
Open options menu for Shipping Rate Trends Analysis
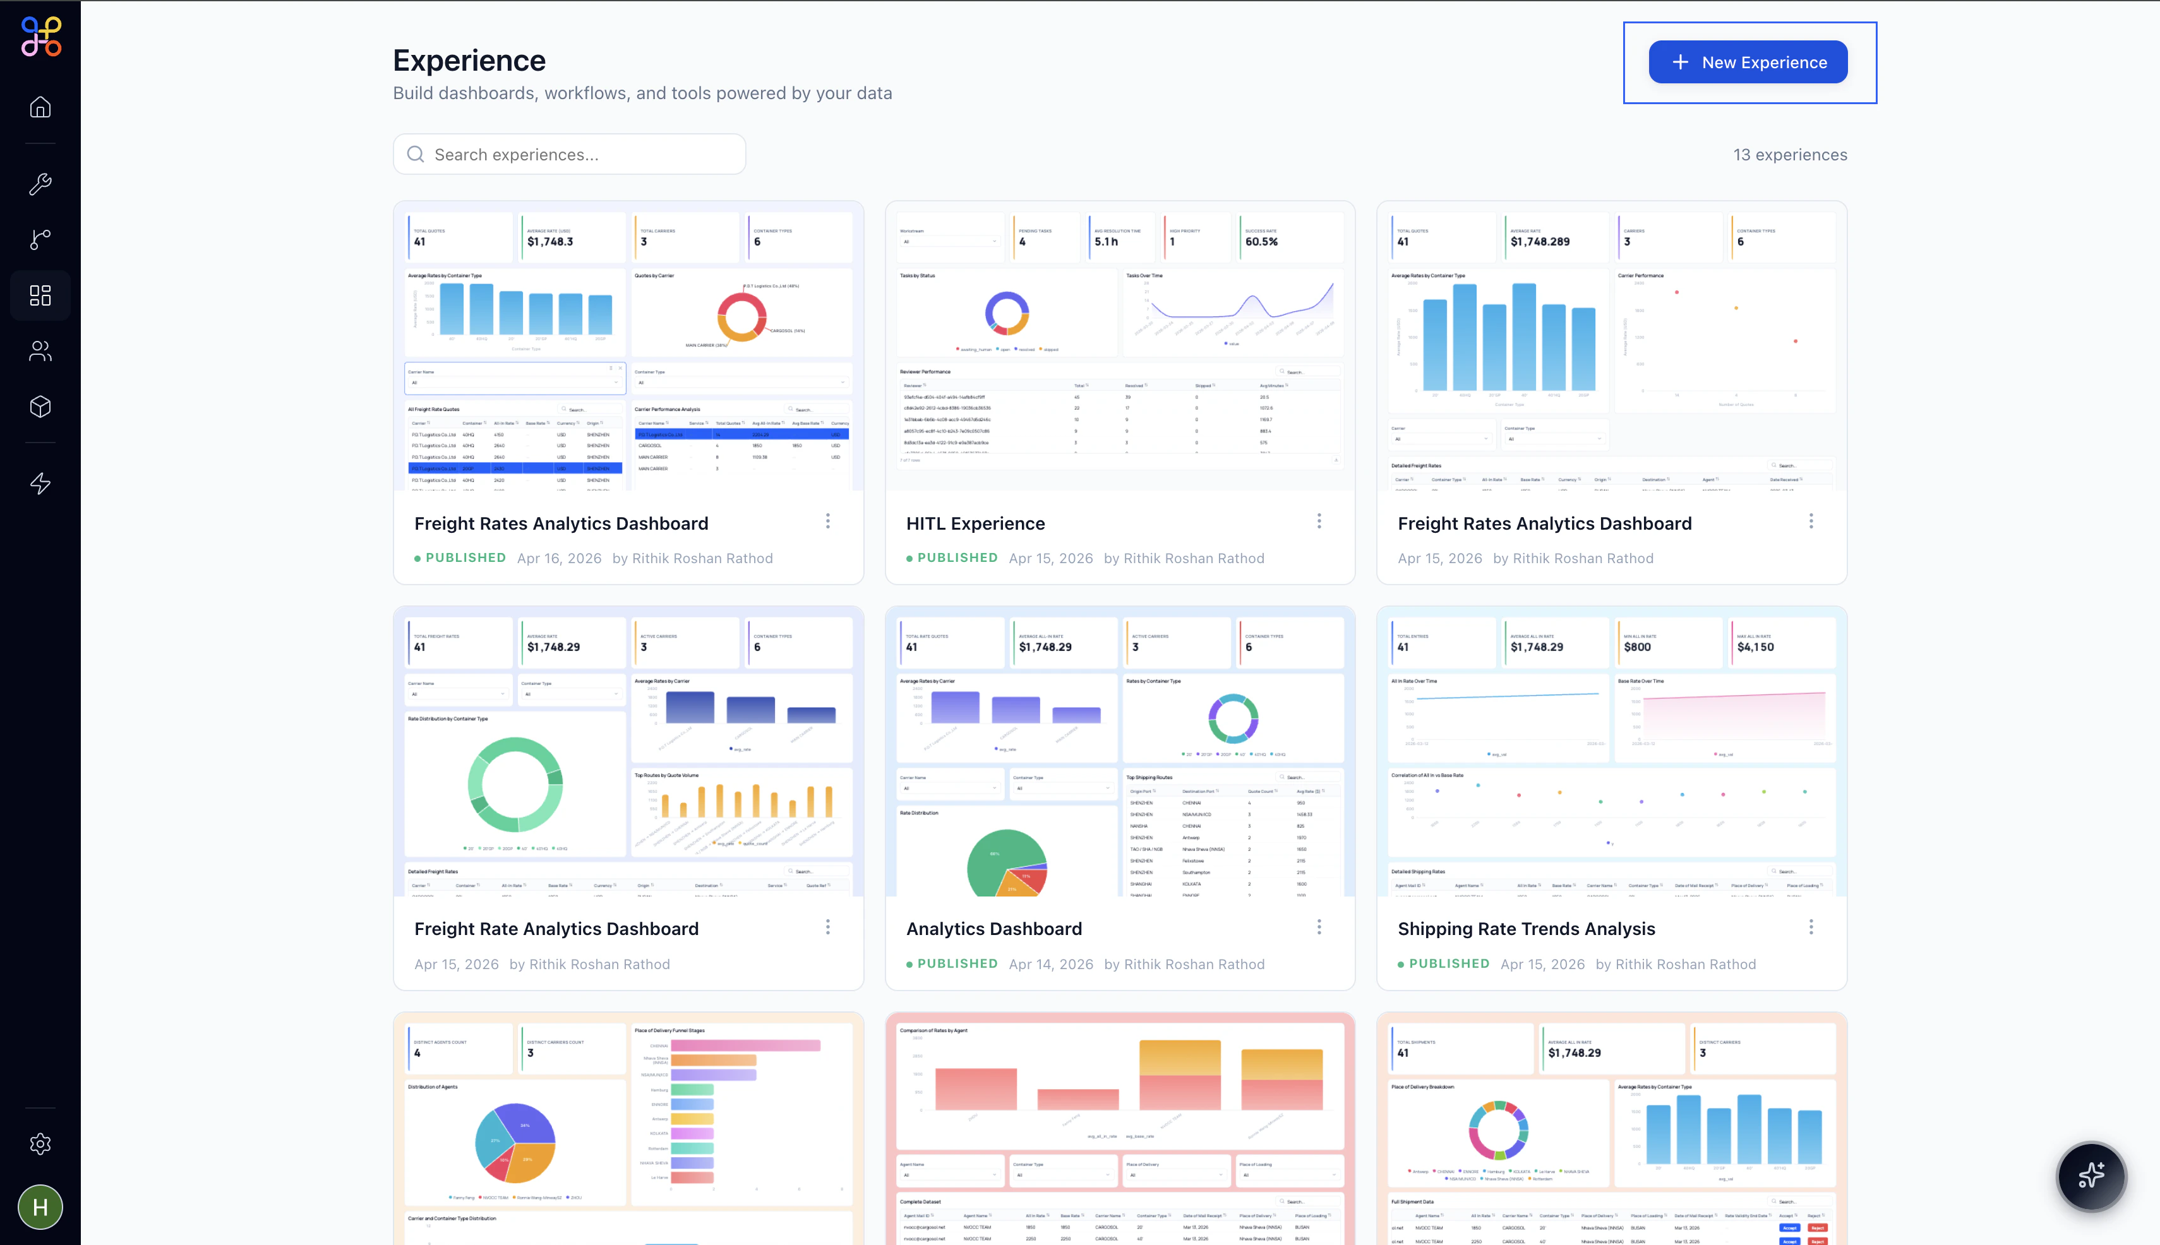1811,927
